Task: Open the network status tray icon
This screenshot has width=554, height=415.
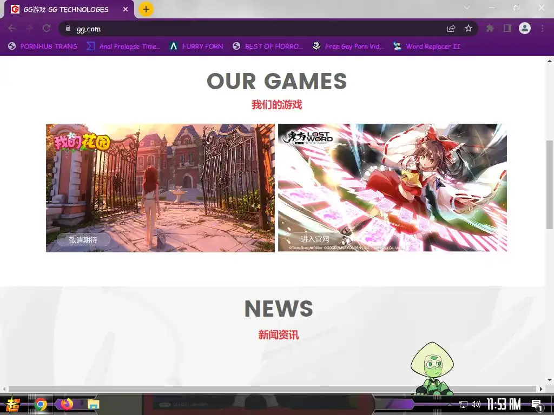Action: click(x=463, y=404)
